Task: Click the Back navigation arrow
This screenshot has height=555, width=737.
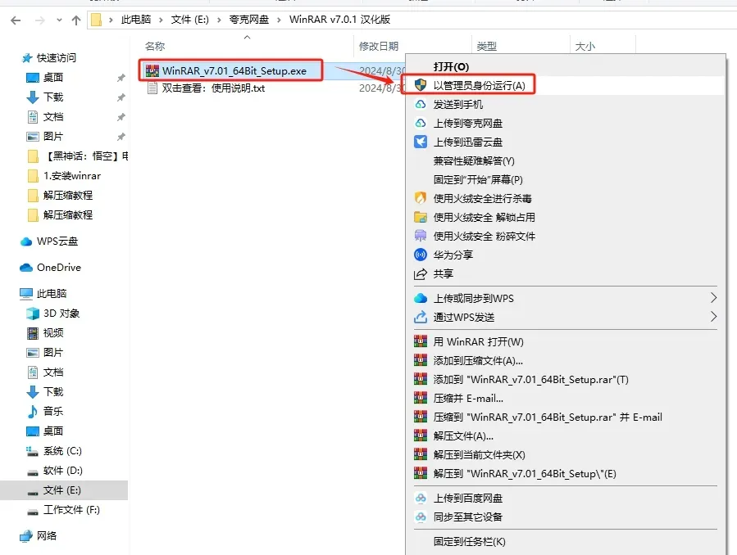Action: tap(16, 20)
